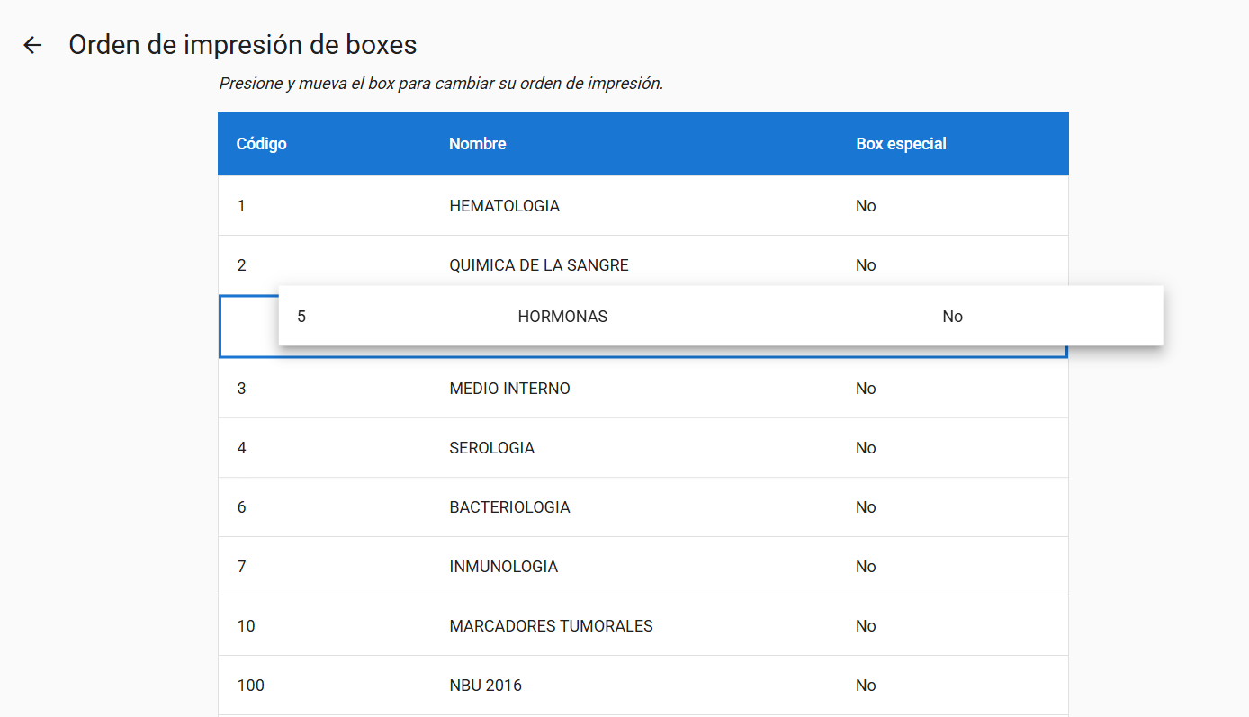The height and width of the screenshot is (717, 1249).
Task: Click the 'Orden de impresión de boxes' title
Action: 243,45
